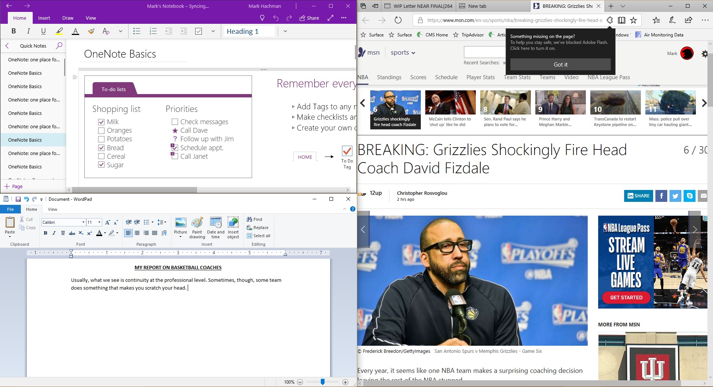Click GET STARTED on NBA League Pass ad
This screenshot has width=713, height=387.
tap(626, 297)
